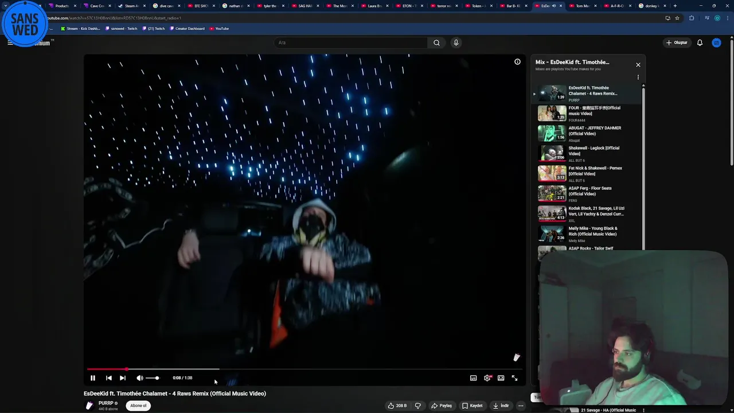Viewport: 734px width, 413px height.
Task: Open the player settings gear
Action: (x=487, y=378)
